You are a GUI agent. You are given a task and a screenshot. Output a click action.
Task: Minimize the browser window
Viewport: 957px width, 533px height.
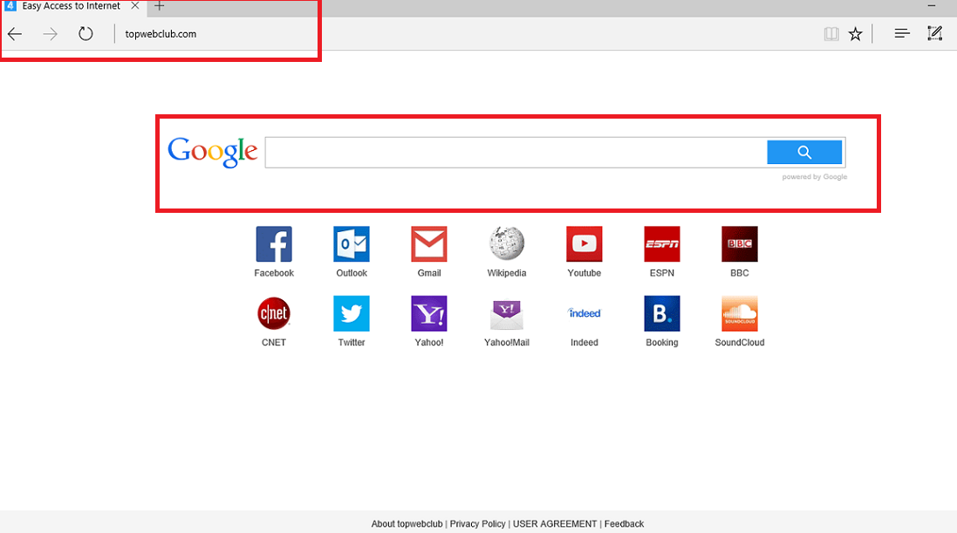932,6
